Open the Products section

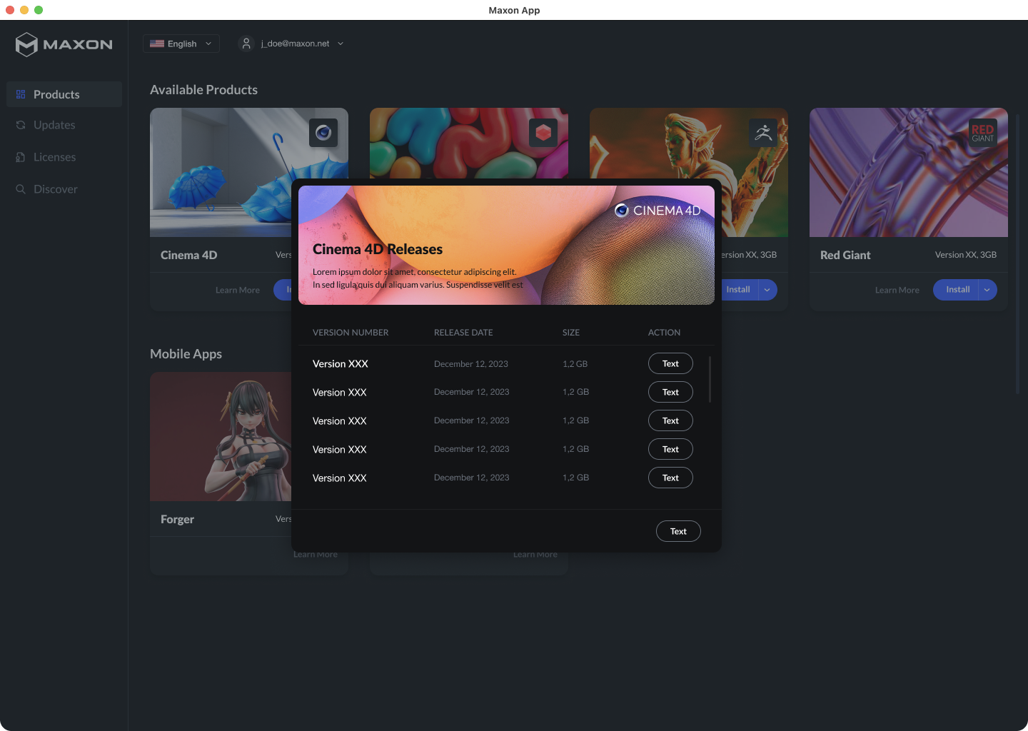tap(64, 94)
